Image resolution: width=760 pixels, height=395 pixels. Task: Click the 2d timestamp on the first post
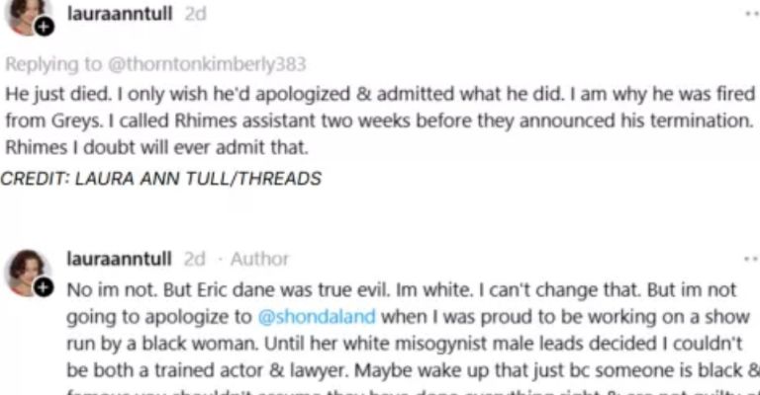(x=195, y=14)
